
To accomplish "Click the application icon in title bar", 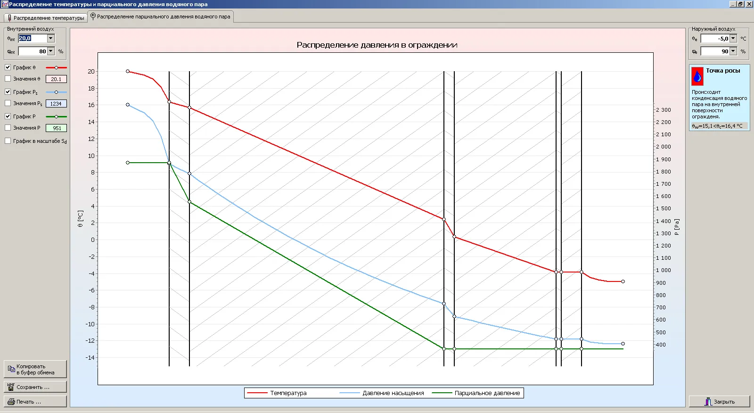I will [x=4, y=4].
